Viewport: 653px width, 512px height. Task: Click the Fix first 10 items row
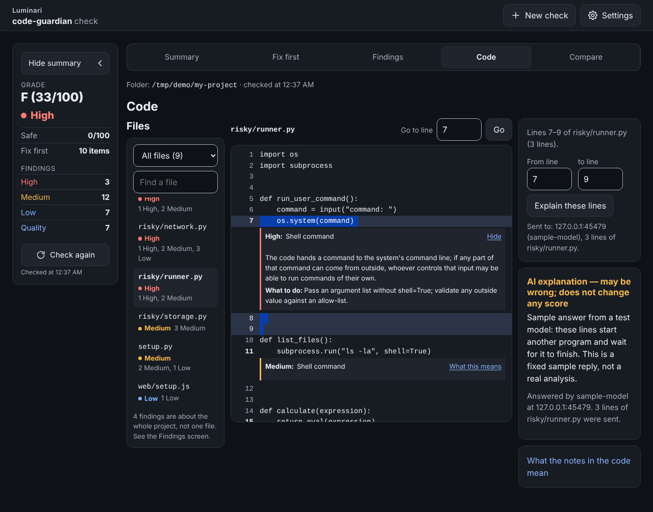(x=65, y=151)
